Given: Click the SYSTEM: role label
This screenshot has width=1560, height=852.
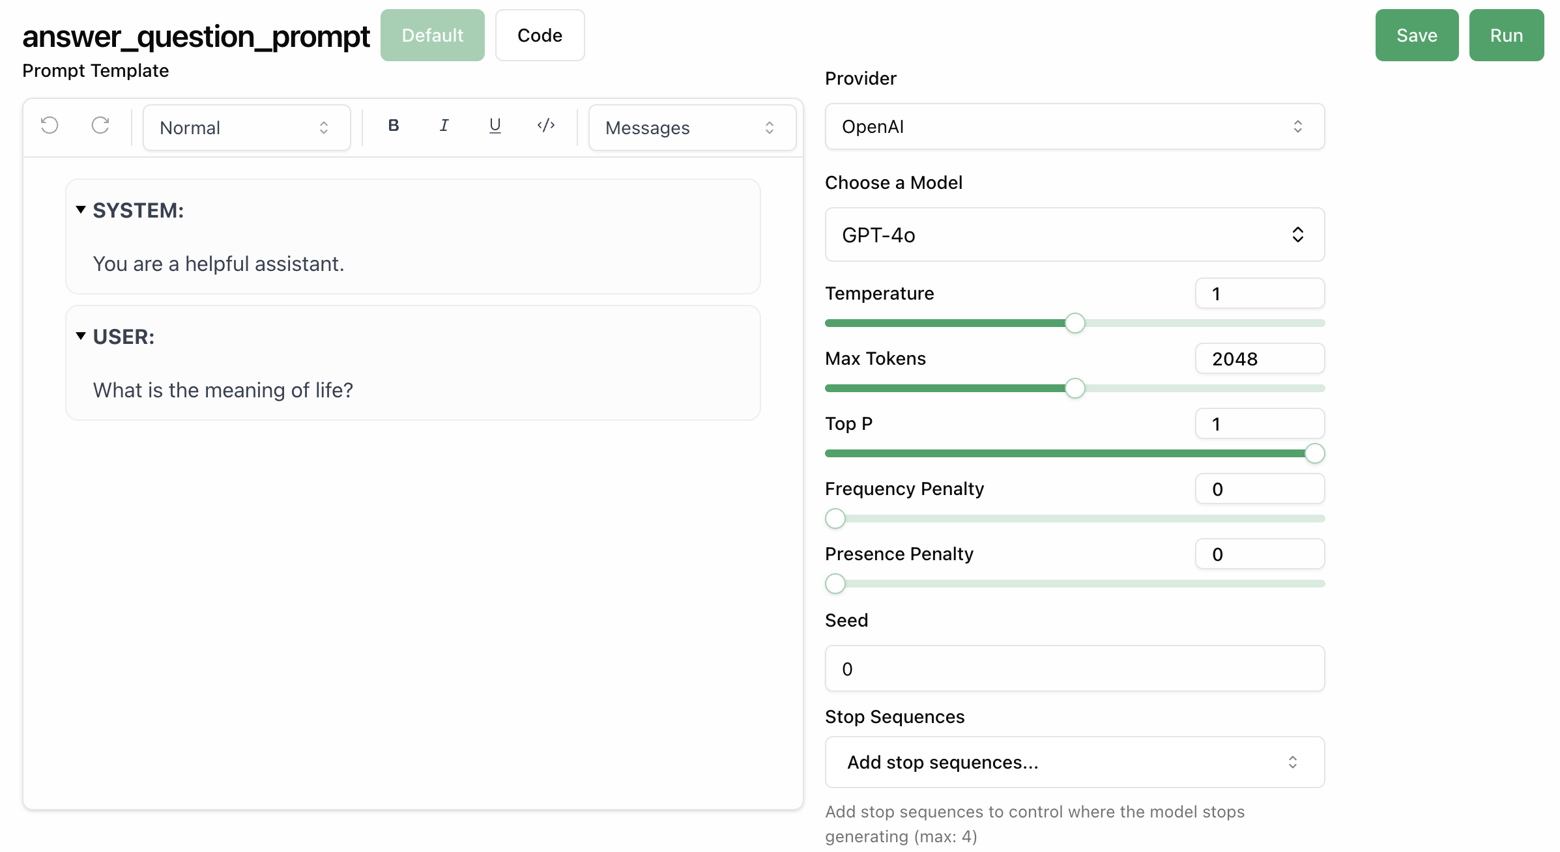Looking at the screenshot, I should 138,210.
